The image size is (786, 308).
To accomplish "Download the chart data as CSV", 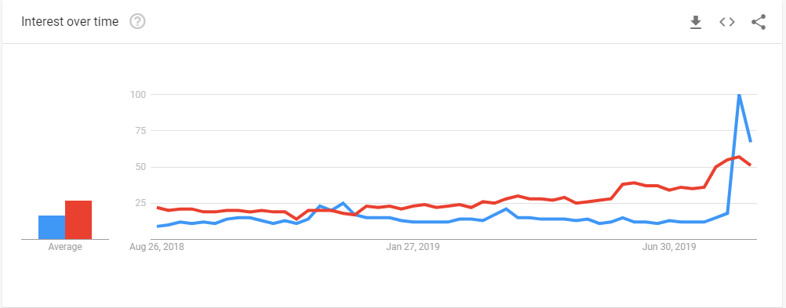I will [x=696, y=22].
